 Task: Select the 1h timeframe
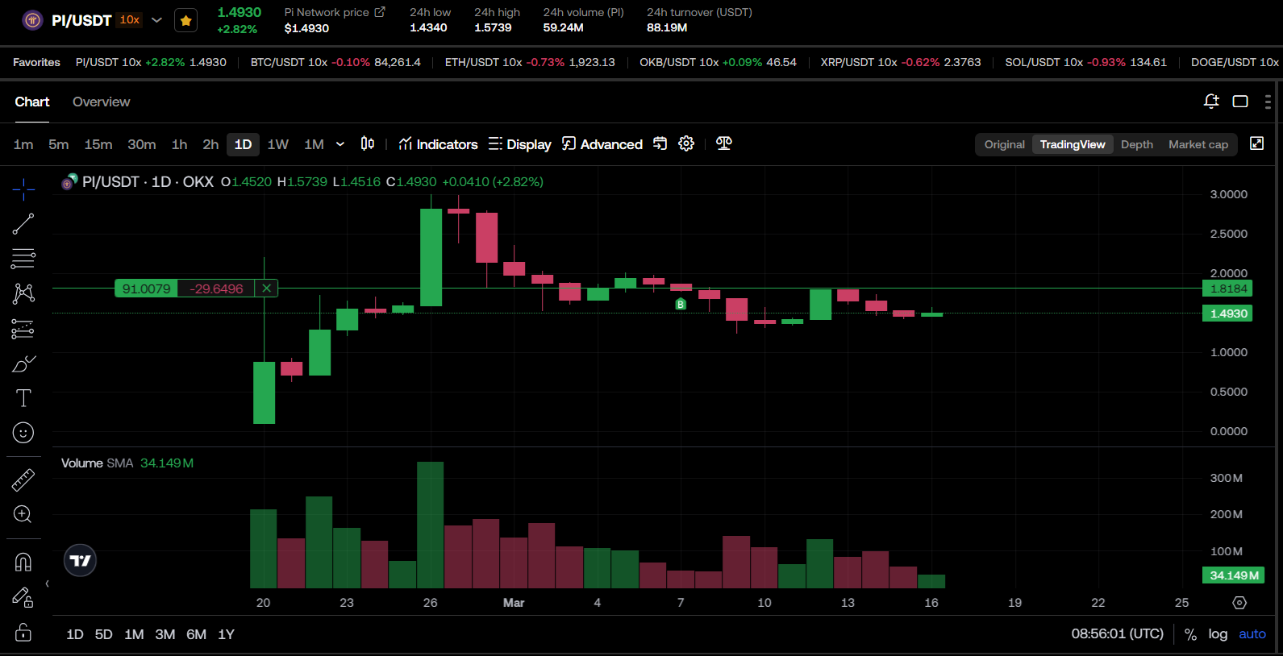[x=179, y=144]
